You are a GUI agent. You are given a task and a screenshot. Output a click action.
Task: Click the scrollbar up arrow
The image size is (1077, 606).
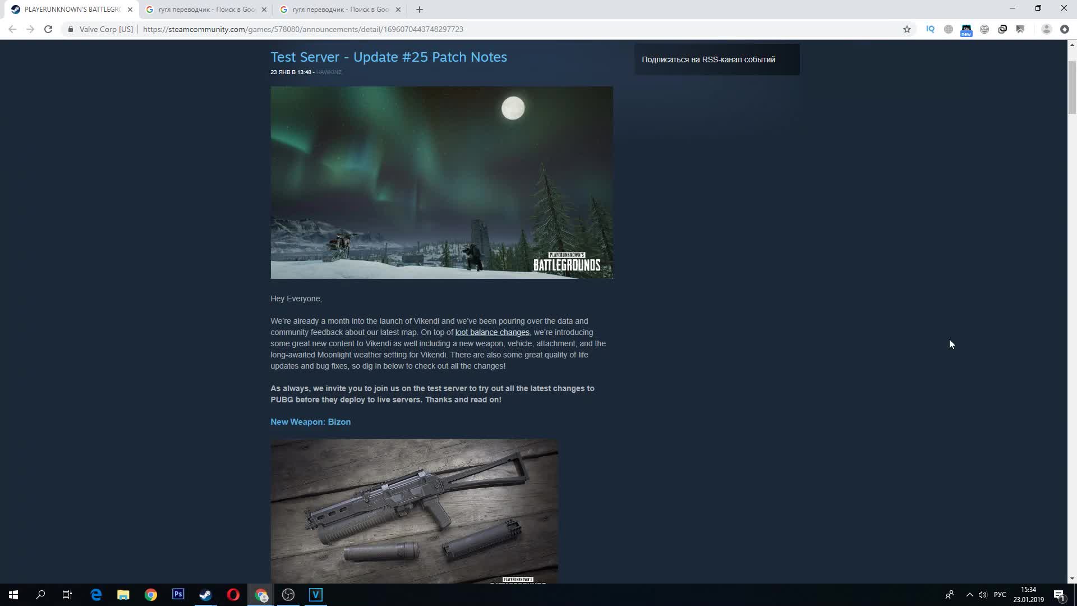[1072, 45]
